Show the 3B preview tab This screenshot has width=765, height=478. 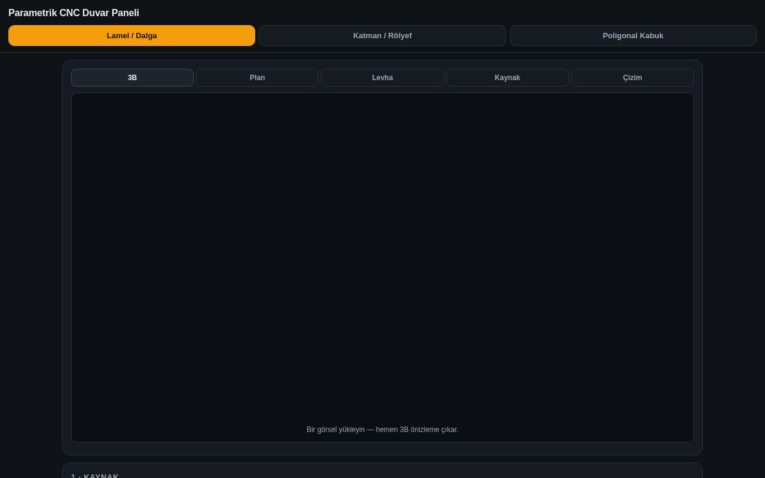132,78
